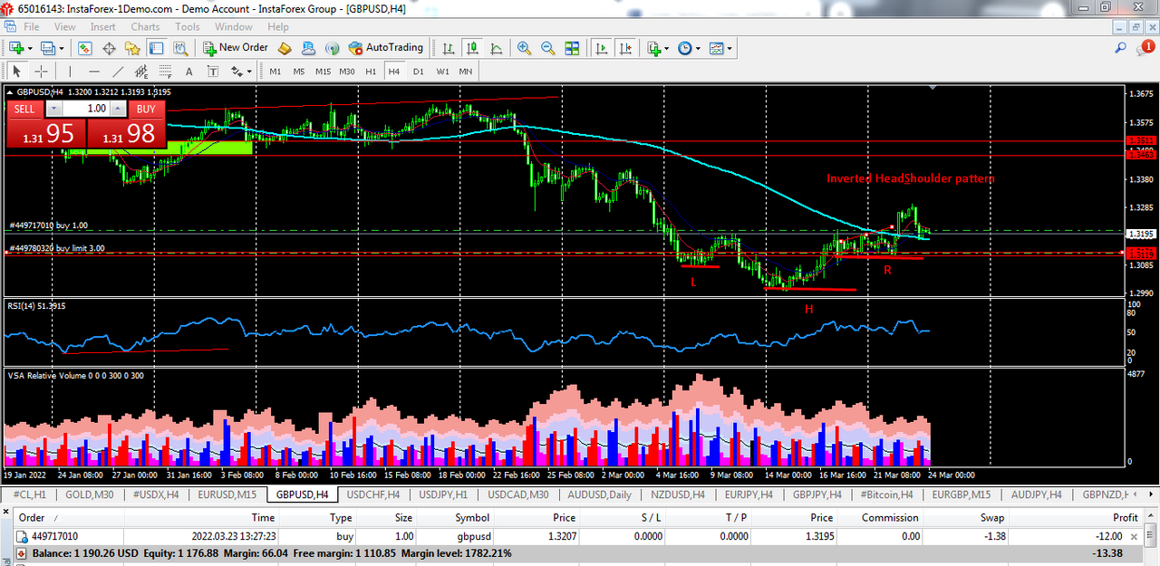Open the Navigator star-folder icon

(x=132, y=48)
